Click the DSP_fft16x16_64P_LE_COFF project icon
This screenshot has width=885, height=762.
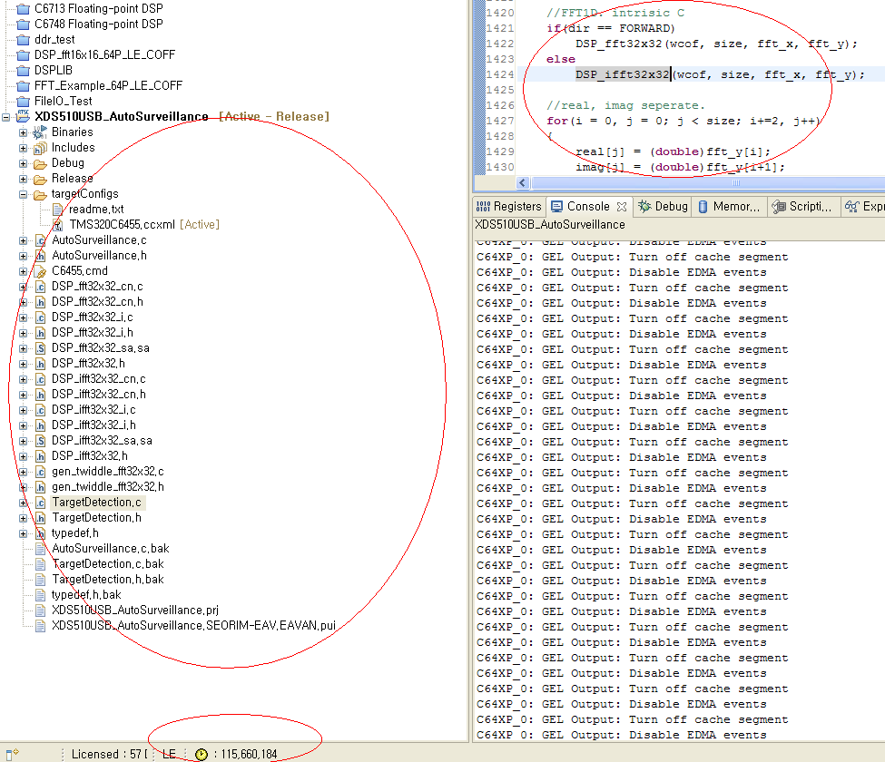pyautogui.click(x=23, y=55)
